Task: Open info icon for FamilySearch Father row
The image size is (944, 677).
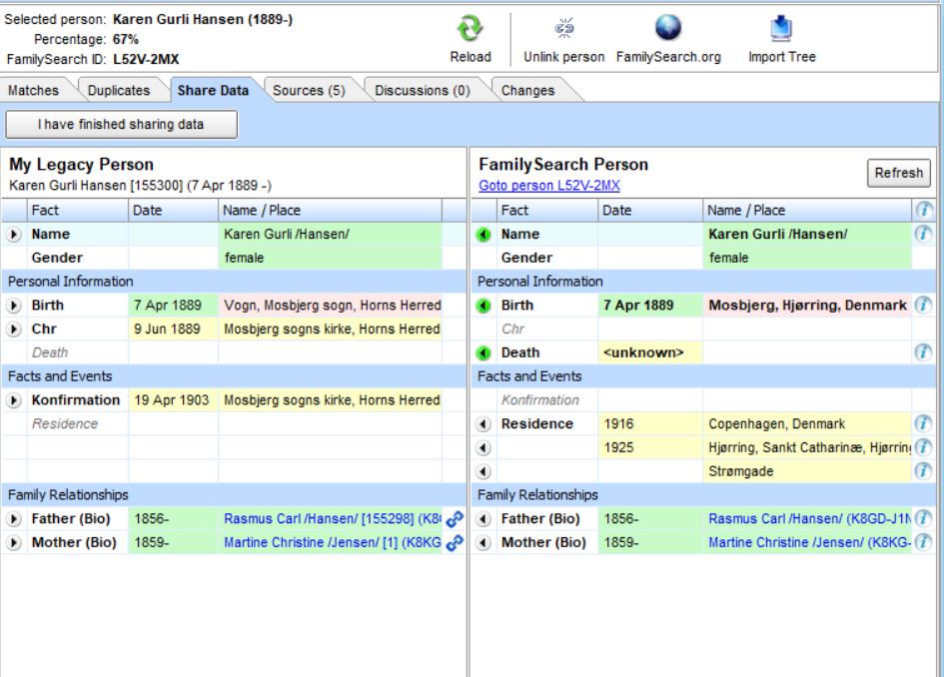Action: point(924,518)
